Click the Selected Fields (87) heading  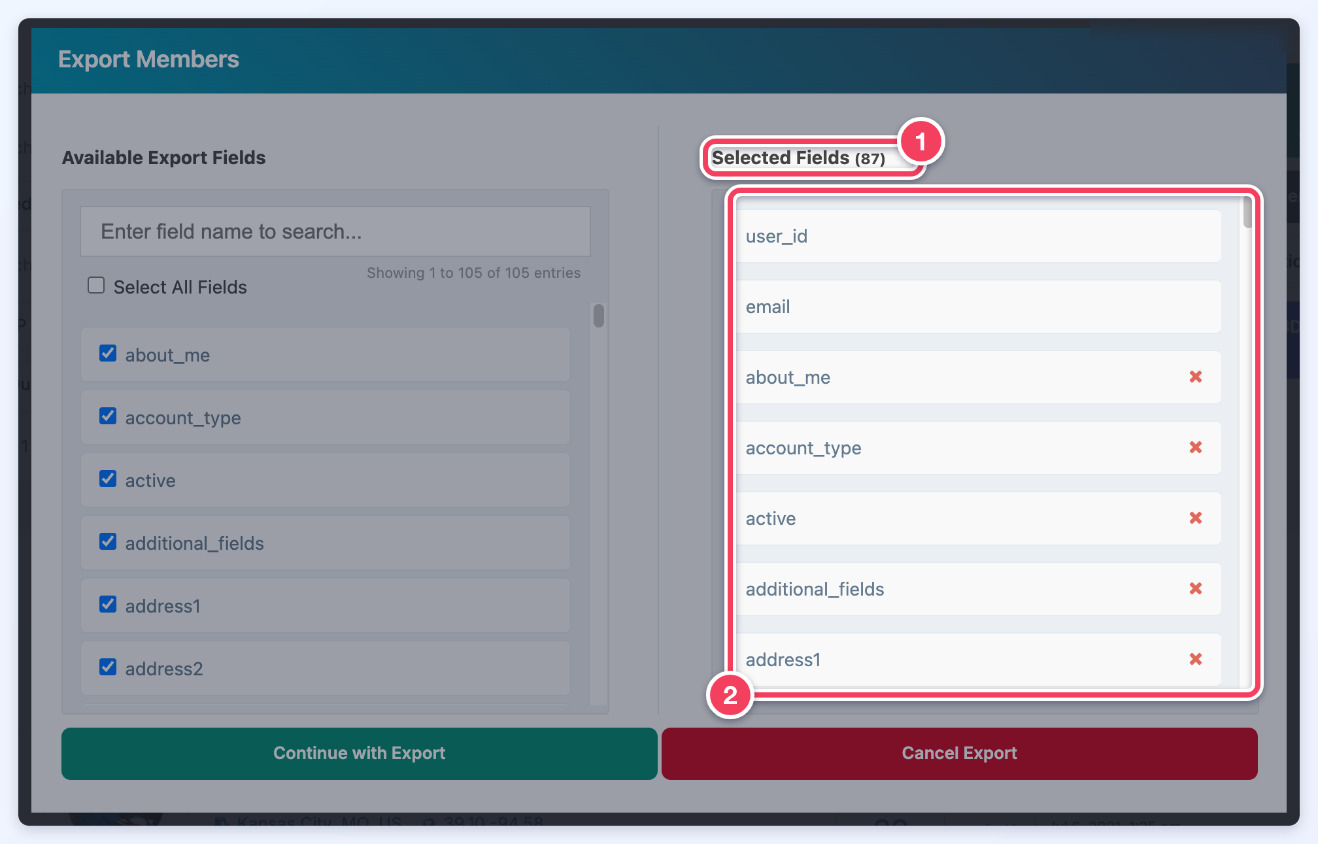[x=798, y=158]
